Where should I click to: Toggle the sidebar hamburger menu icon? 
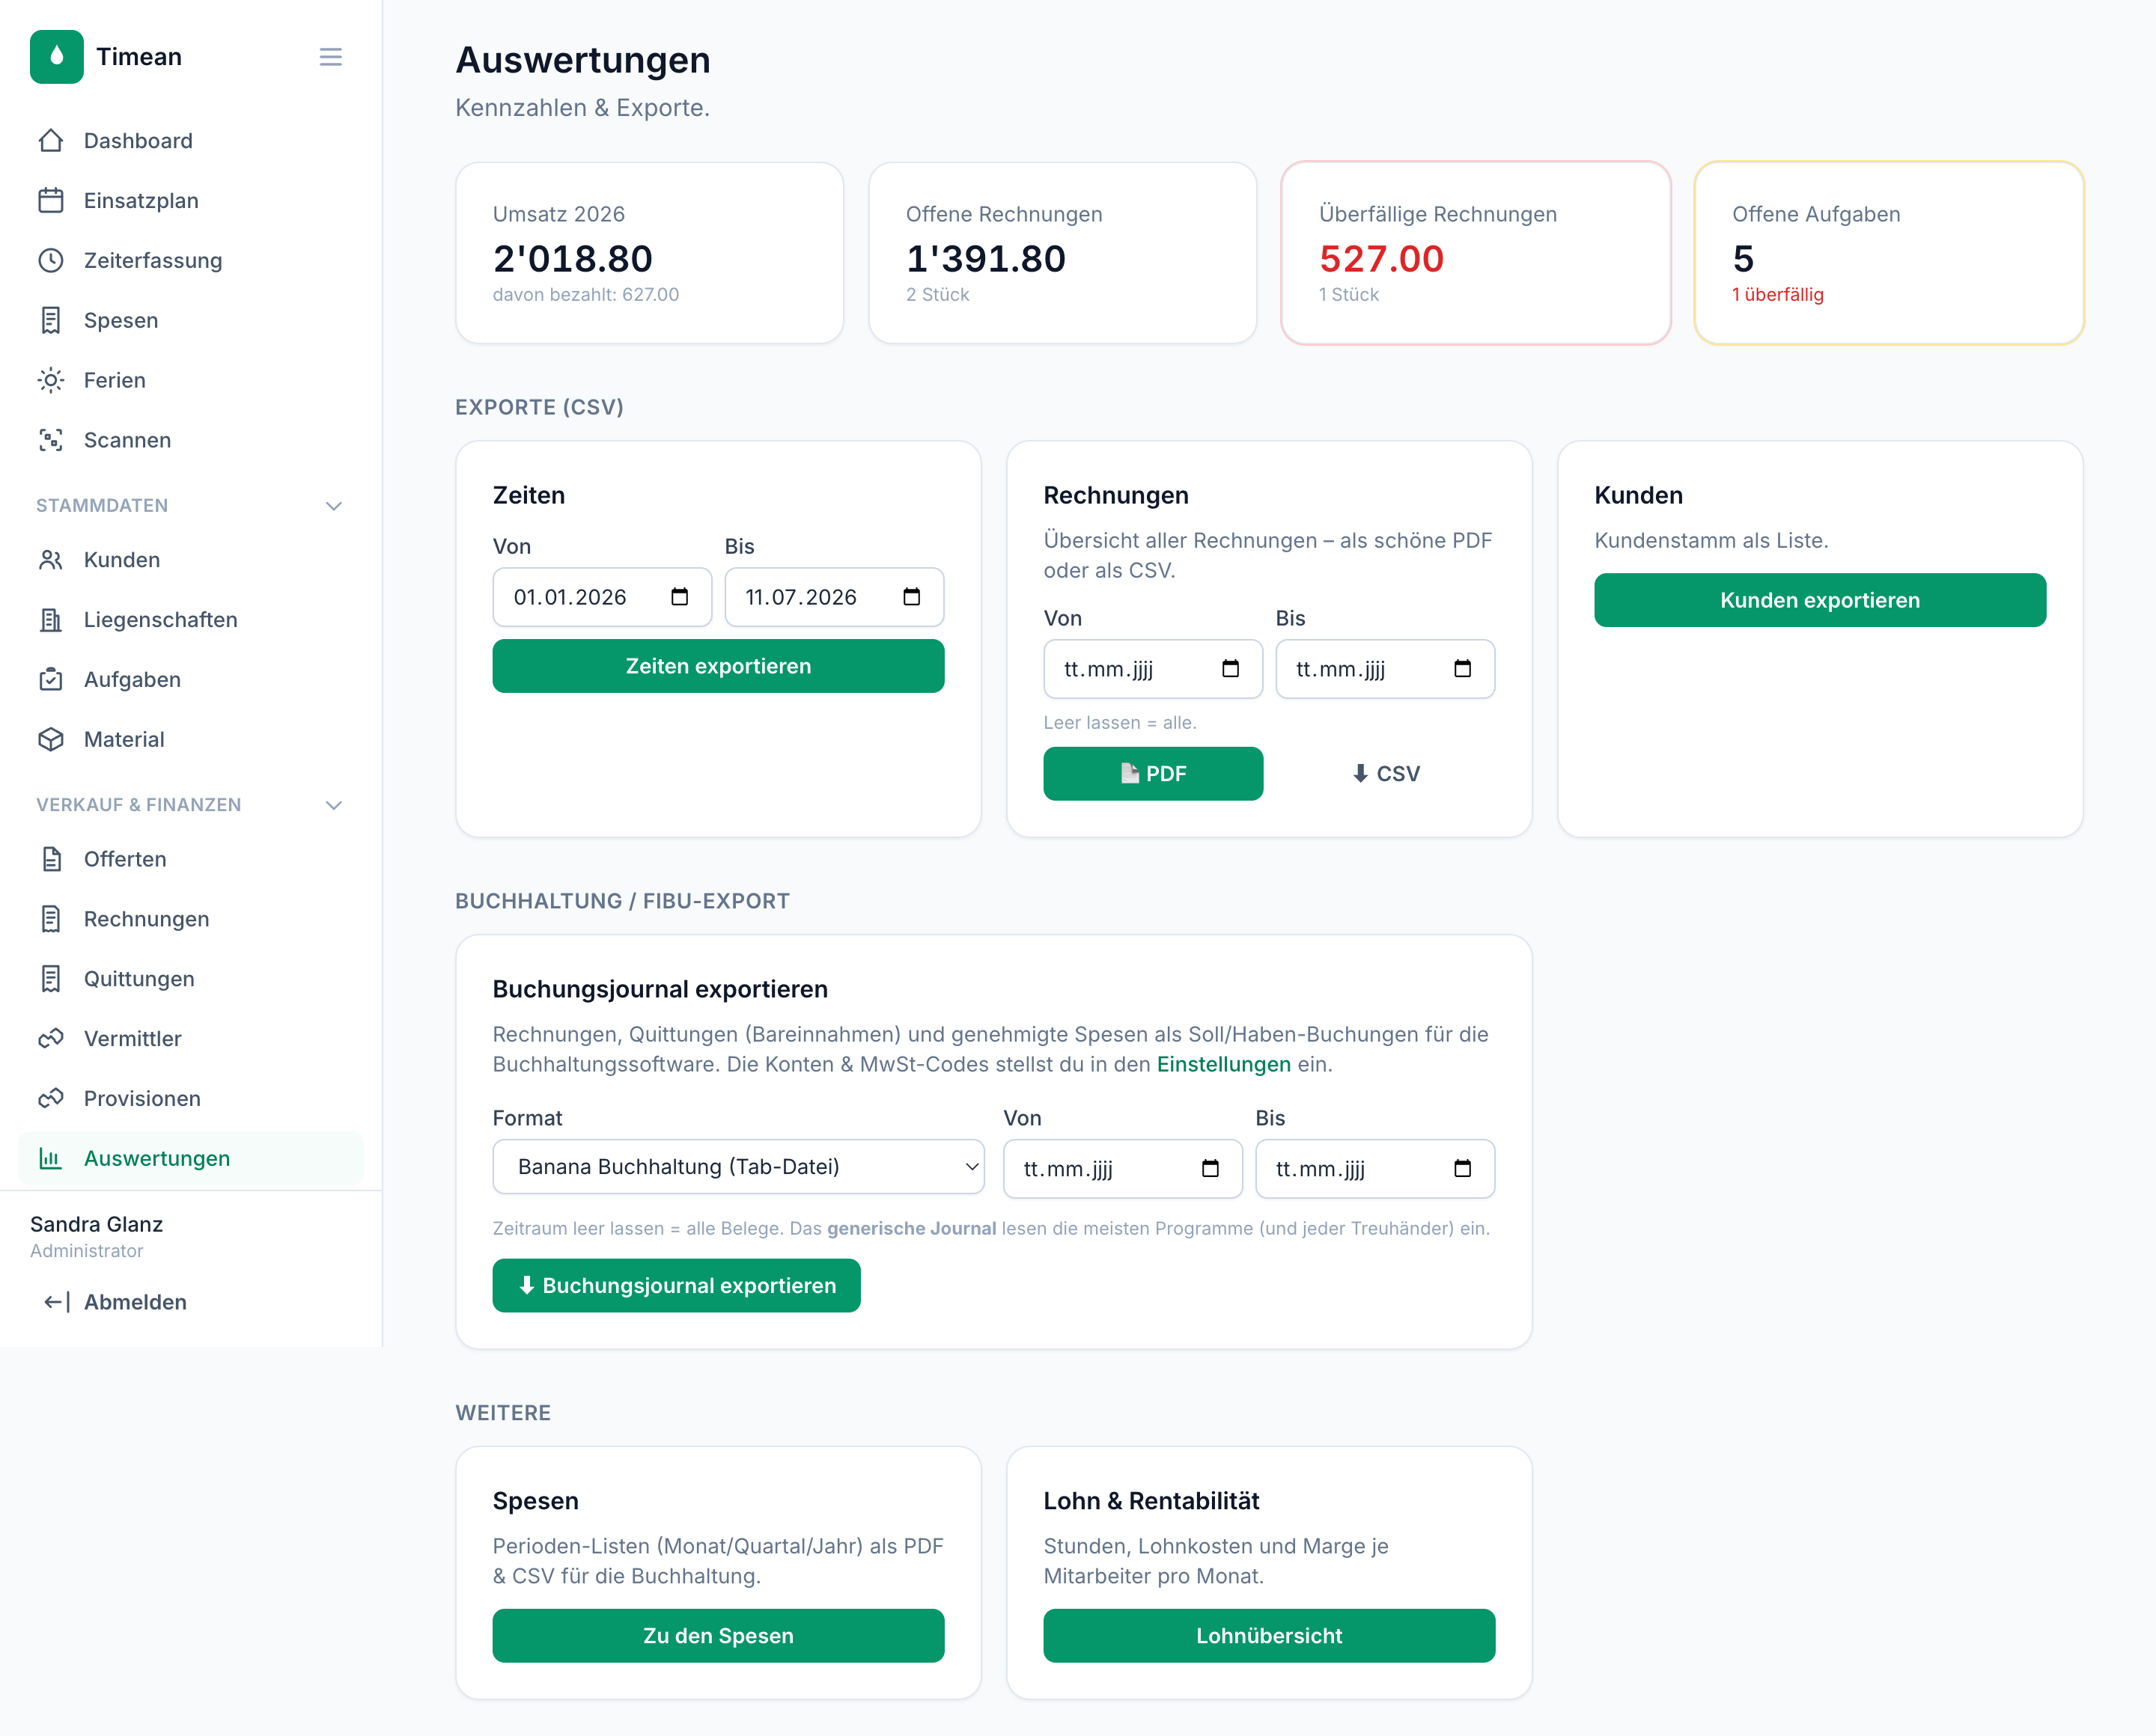pos(330,57)
